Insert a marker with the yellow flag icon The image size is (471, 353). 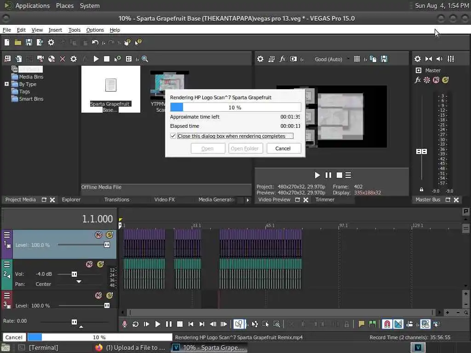coord(362,324)
